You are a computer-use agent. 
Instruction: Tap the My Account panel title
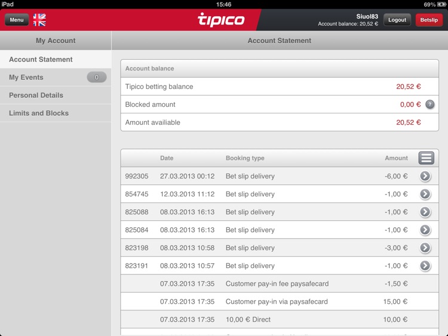point(56,41)
